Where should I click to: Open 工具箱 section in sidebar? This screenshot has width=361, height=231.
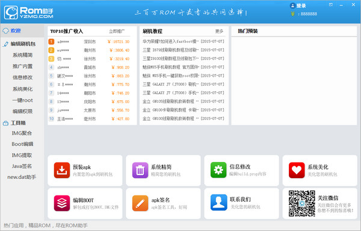(x=18, y=123)
